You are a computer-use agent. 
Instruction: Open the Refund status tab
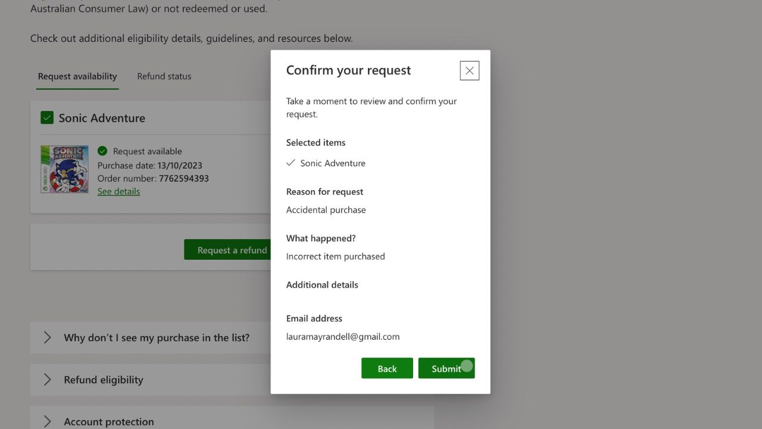coord(164,76)
